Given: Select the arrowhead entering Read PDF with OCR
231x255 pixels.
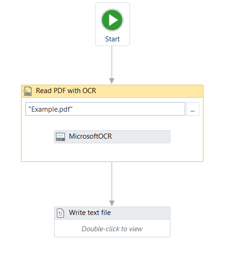Looking at the screenshot, I should click(112, 81).
